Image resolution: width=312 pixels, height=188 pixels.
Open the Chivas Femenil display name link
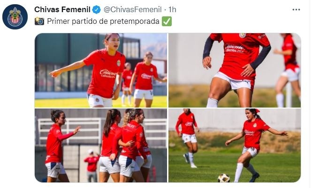click(x=62, y=9)
